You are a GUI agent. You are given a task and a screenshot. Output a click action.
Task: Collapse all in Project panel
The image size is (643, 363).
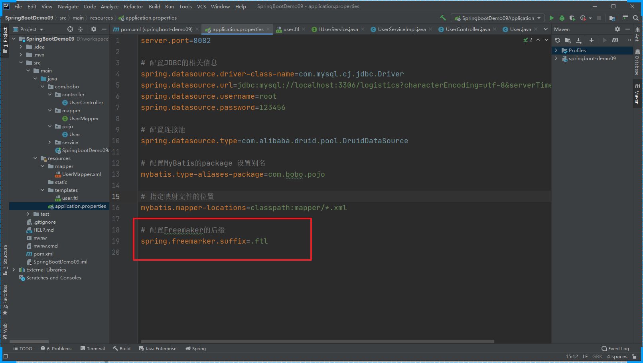(x=81, y=29)
